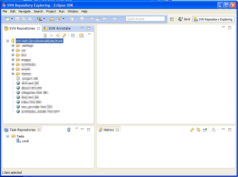Image resolution: width=238 pixels, height=177 pixels.
Task: Open the Open Perspective icon
Action: pos(172,19)
